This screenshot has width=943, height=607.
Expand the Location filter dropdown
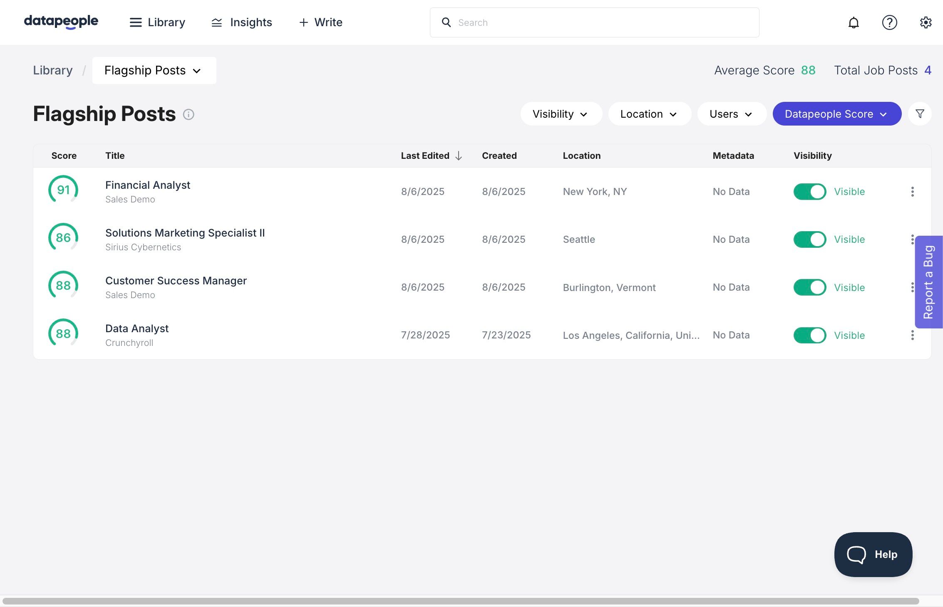(649, 114)
